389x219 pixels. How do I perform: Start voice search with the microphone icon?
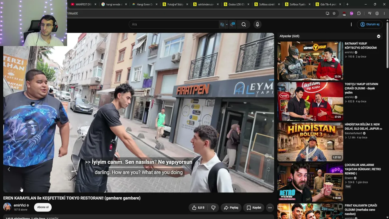click(x=257, y=24)
